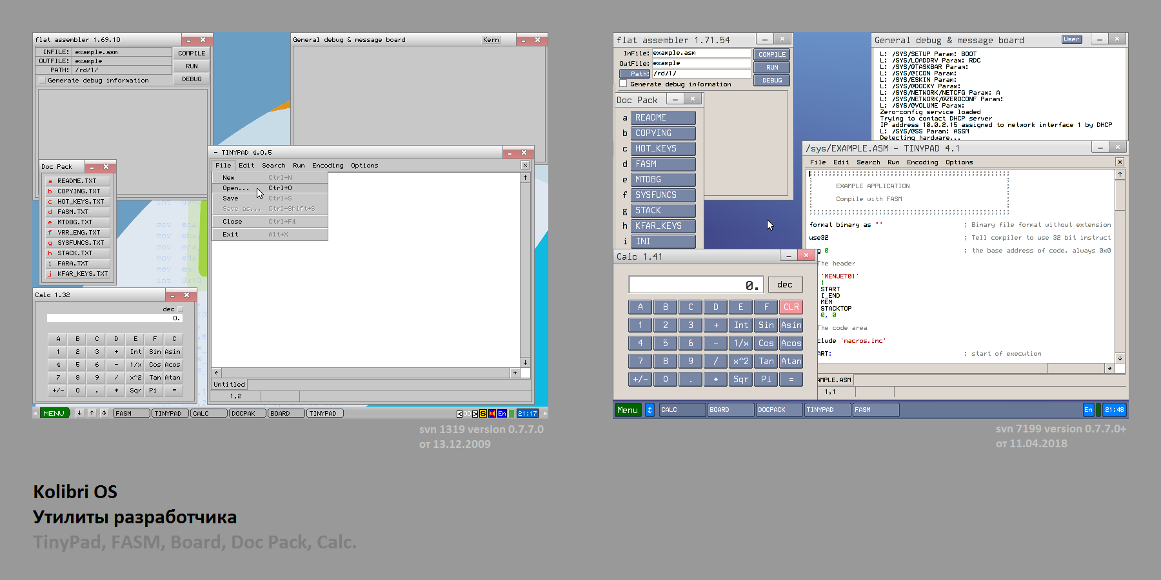Click the blue up-down arrow icon beside Menu

650,410
